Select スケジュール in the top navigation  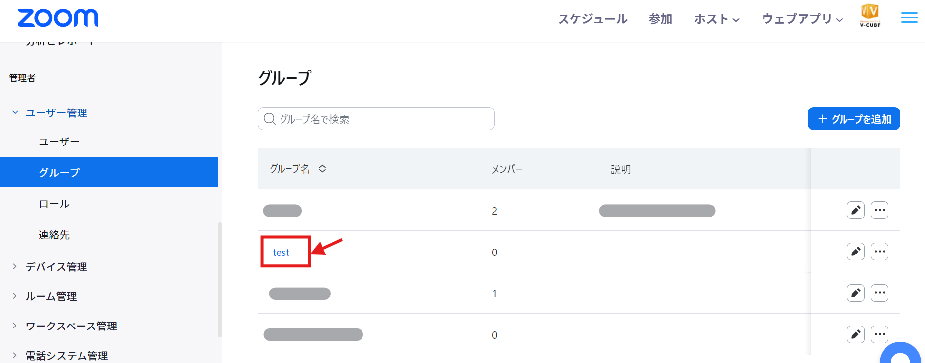(x=593, y=19)
